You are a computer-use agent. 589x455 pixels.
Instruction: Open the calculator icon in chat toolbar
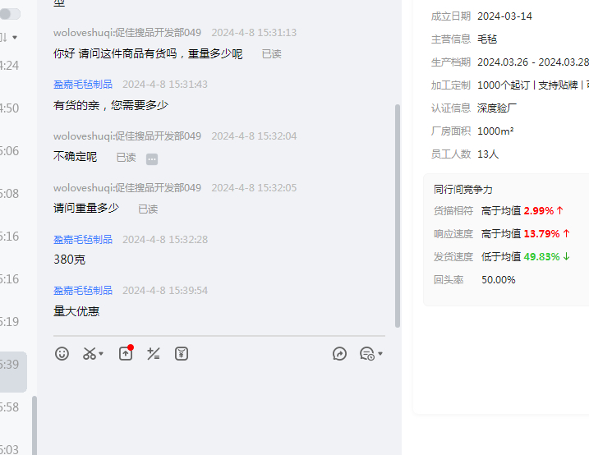point(154,354)
